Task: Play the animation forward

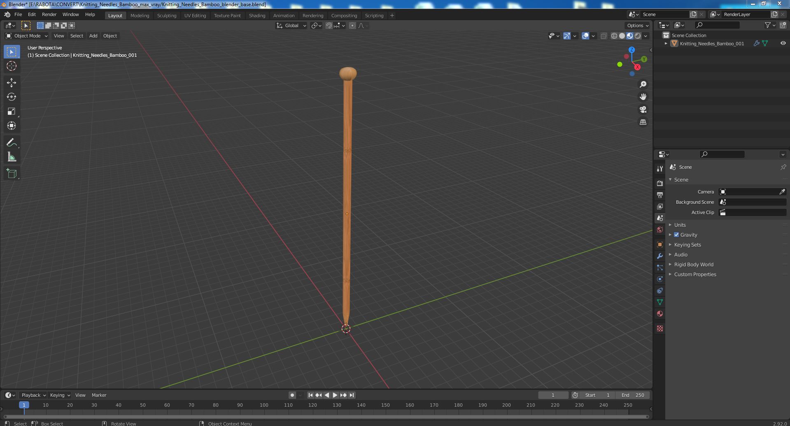Action: pos(335,395)
